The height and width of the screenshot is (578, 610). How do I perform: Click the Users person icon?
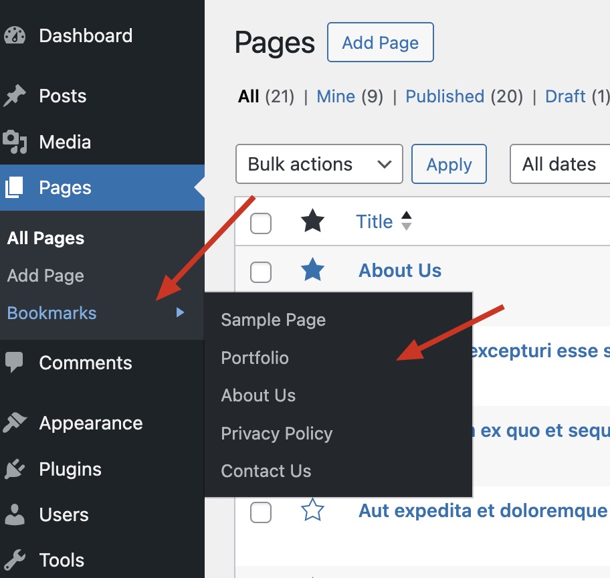(x=14, y=515)
